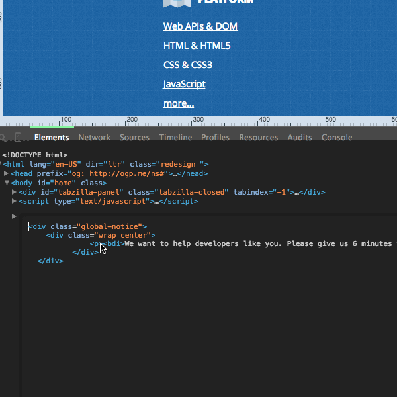
Task: Select the body id="home" element row
Action: click(59, 183)
